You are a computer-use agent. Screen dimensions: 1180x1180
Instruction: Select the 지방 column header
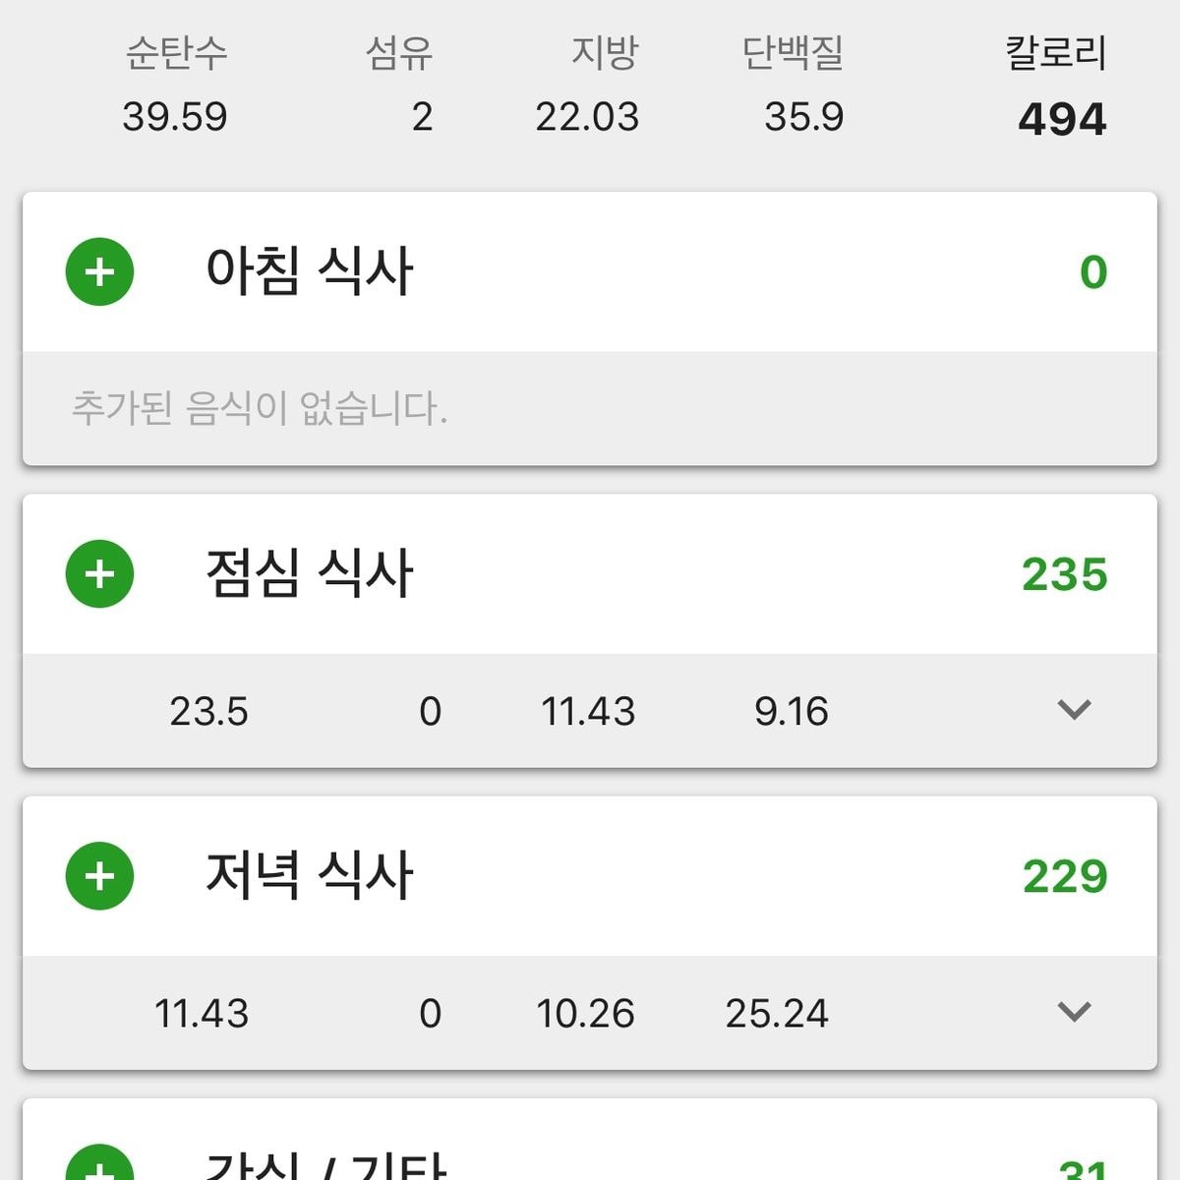click(x=604, y=53)
